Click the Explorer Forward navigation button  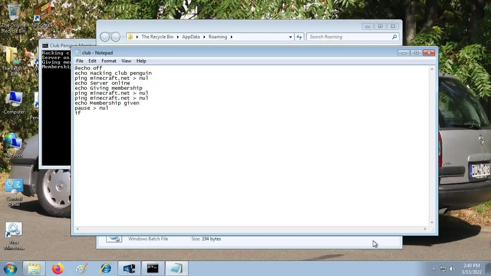pos(115,37)
